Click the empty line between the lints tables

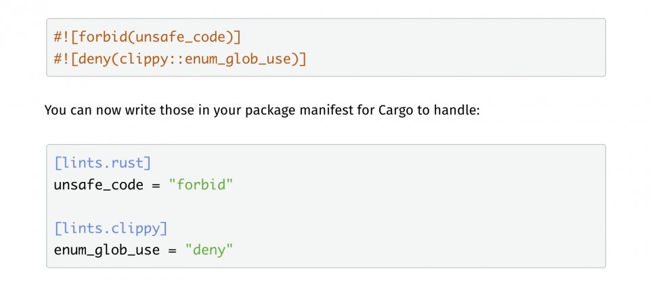pyautogui.click(x=326, y=207)
